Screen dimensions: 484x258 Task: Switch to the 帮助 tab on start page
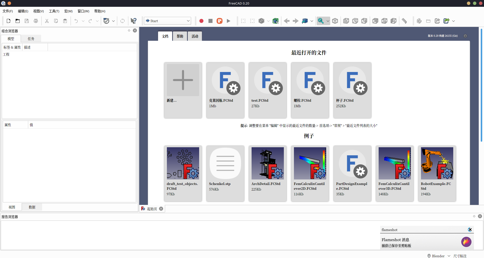point(180,36)
